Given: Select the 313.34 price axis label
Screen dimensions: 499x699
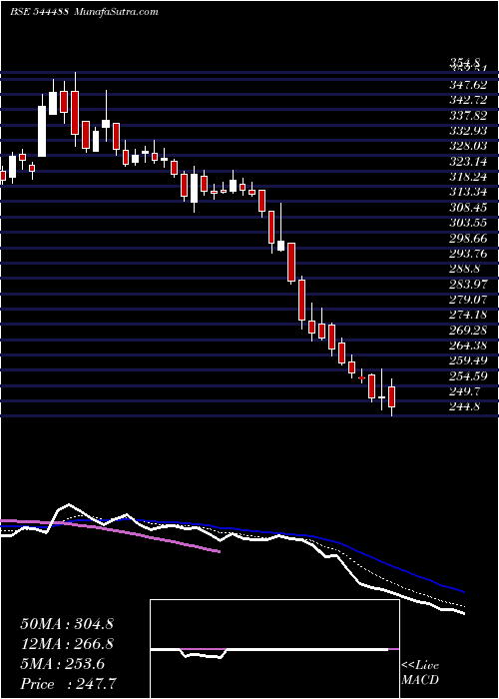Looking at the screenshot, I should [468, 192].
